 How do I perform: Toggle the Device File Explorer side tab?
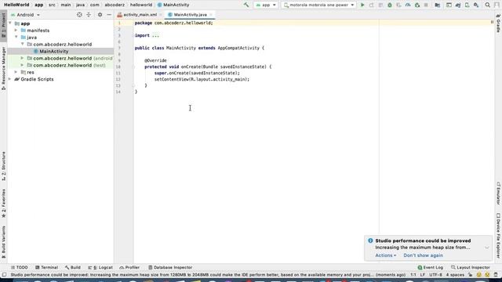tap(499, 235)
